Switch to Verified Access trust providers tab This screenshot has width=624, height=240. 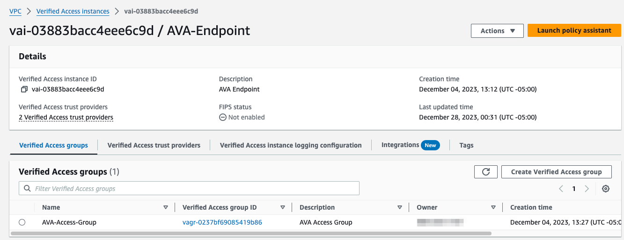coord(154,145)
